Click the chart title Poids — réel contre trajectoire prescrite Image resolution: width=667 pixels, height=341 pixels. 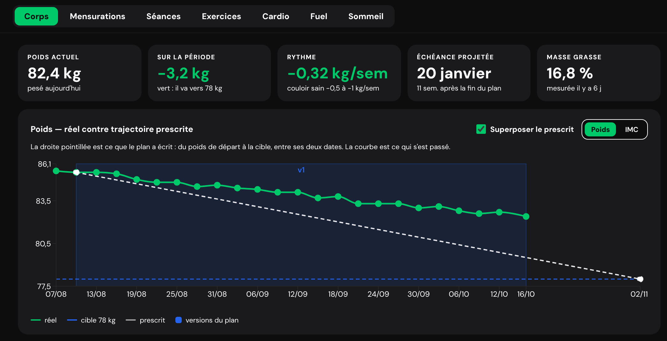[112, 129]
